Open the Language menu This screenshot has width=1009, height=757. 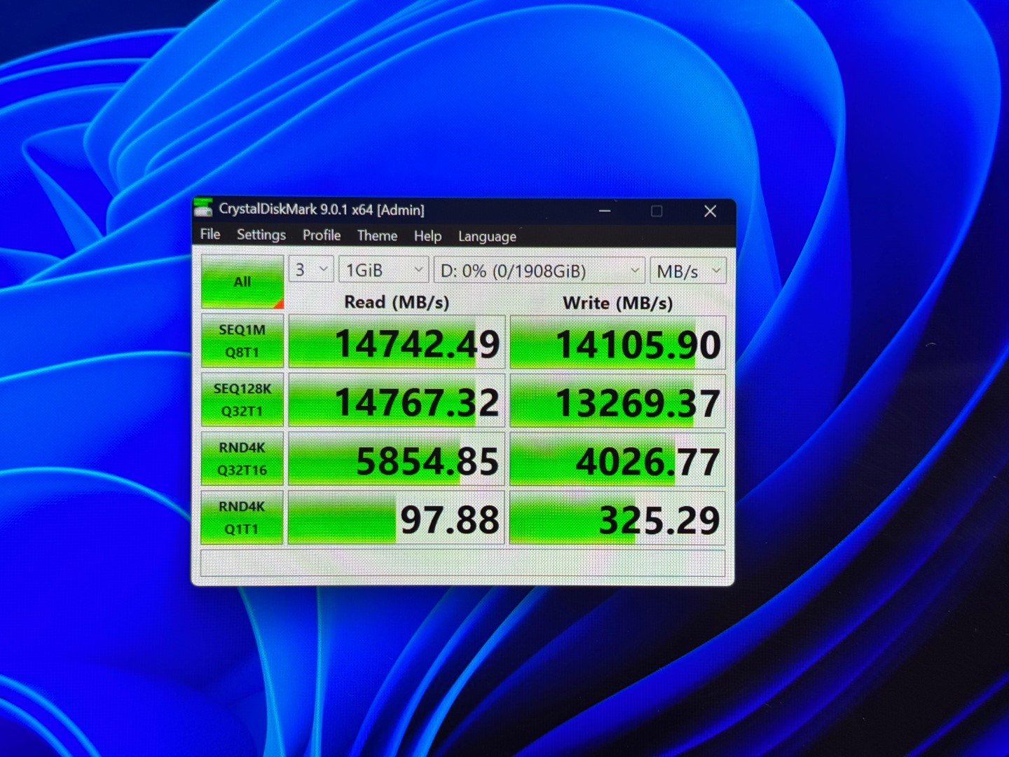(x=487, y=237)
